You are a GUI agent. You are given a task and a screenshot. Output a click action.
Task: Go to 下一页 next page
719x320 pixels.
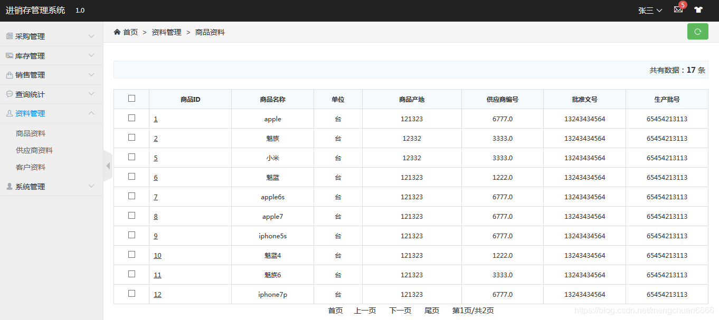[x=400, y=311]
